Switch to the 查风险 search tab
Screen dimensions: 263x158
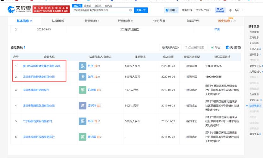pos(108,6)
